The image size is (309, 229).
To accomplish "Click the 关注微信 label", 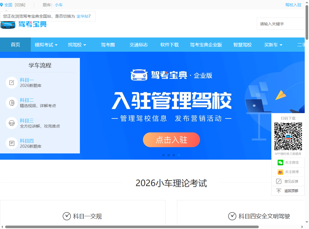I will tap(292, 163).
